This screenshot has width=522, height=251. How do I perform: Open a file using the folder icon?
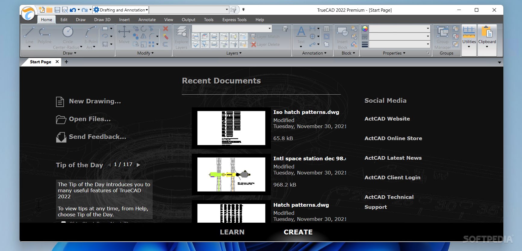tap(49, 10)
